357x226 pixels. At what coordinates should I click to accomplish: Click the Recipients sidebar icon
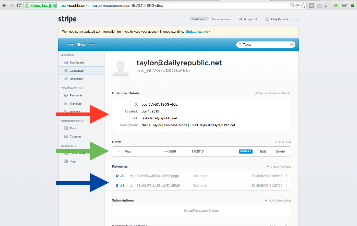click(x=66, y=79)
